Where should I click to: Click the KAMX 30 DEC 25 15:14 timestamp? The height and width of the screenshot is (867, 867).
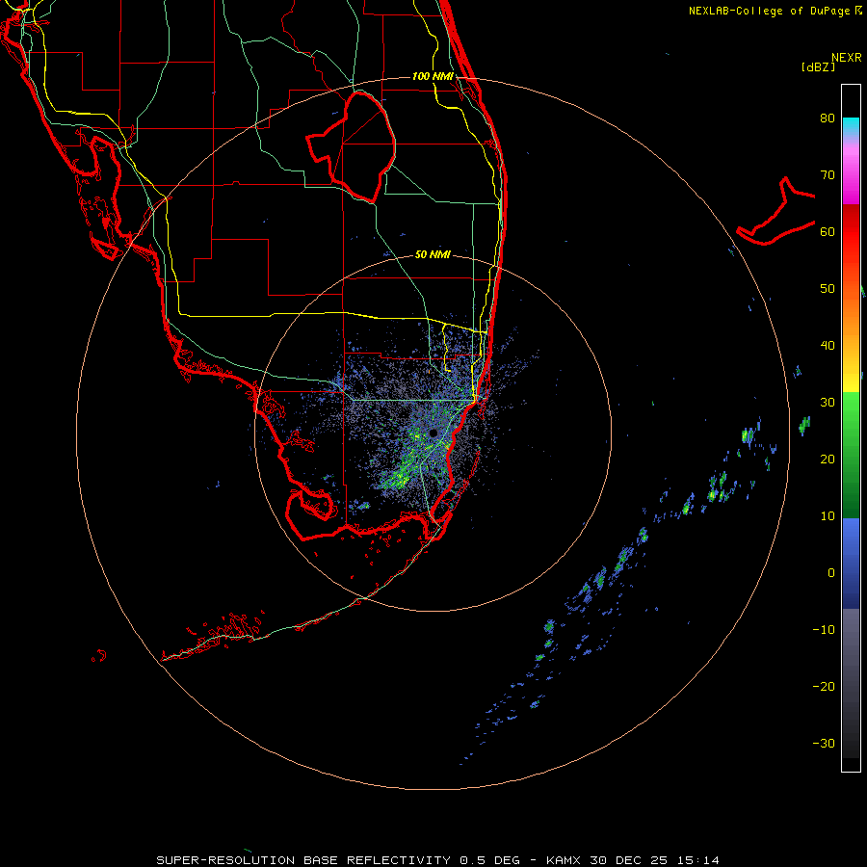(x=633, y=860)
